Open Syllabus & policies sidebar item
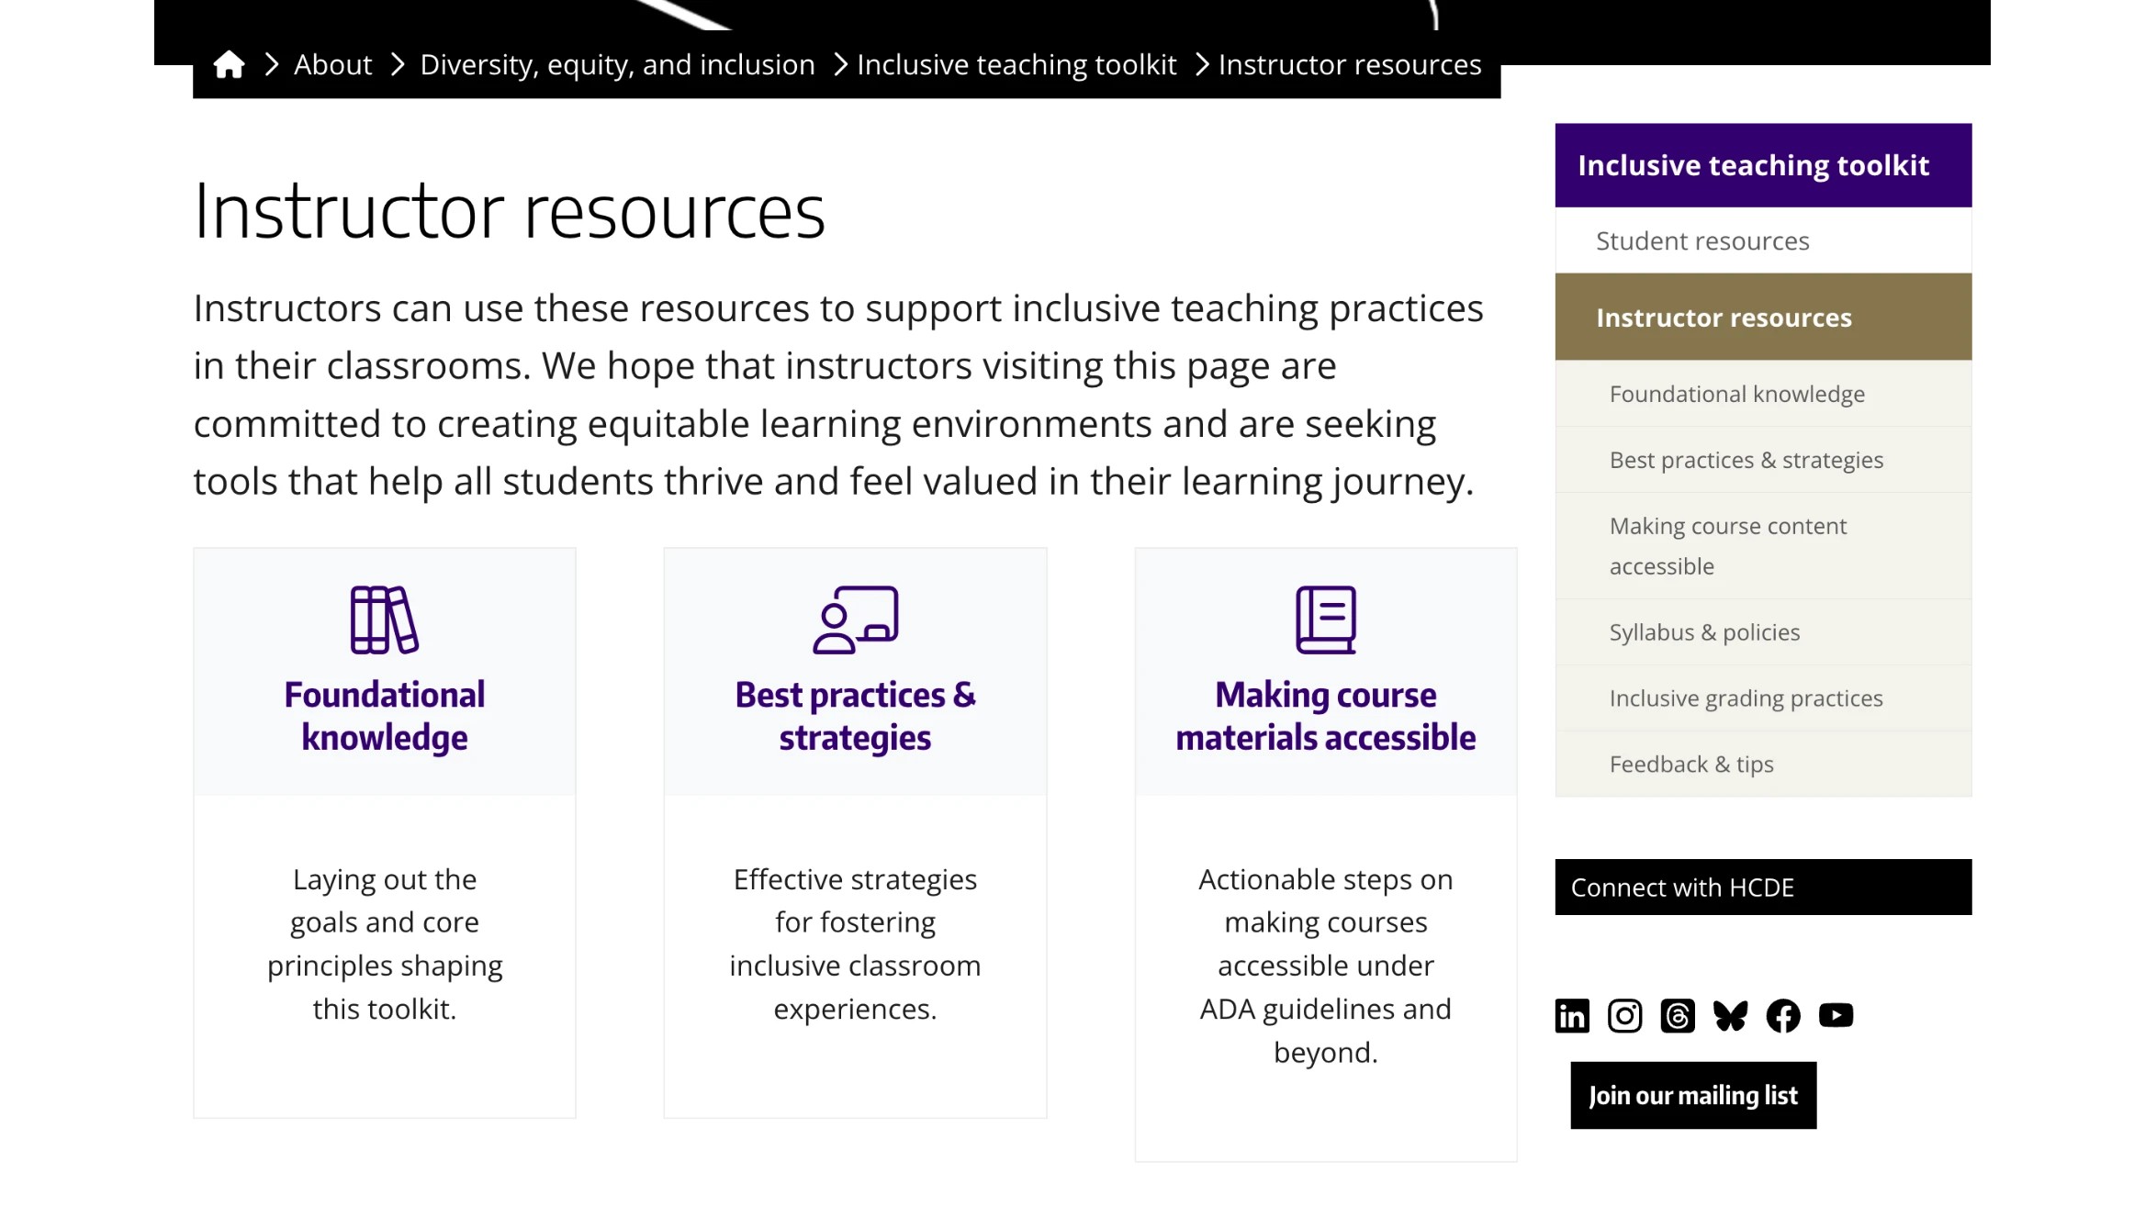Viewport: 2145px width, 1206px height. (x=1763, y=632)
